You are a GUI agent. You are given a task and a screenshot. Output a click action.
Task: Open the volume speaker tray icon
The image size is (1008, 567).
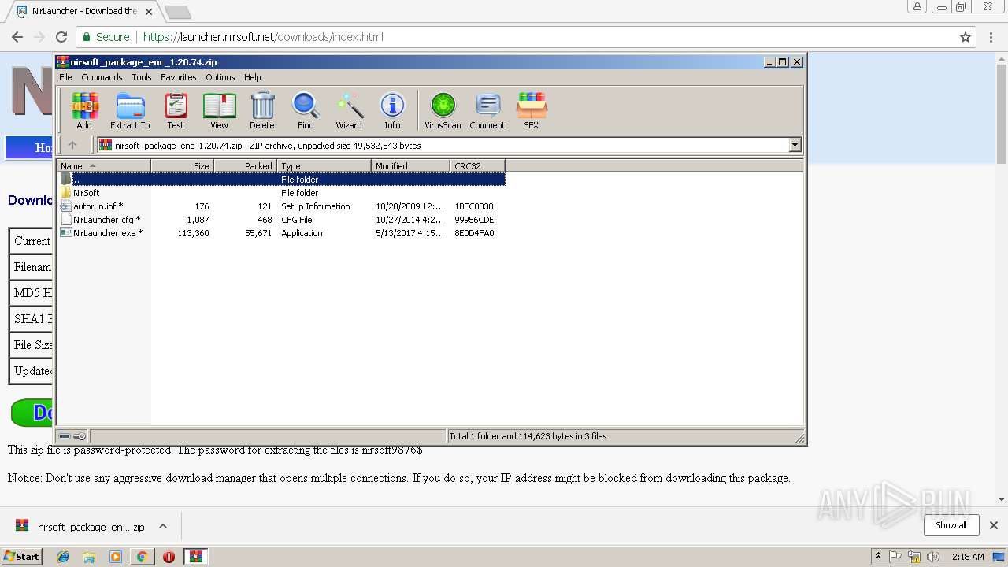[933, 557]
